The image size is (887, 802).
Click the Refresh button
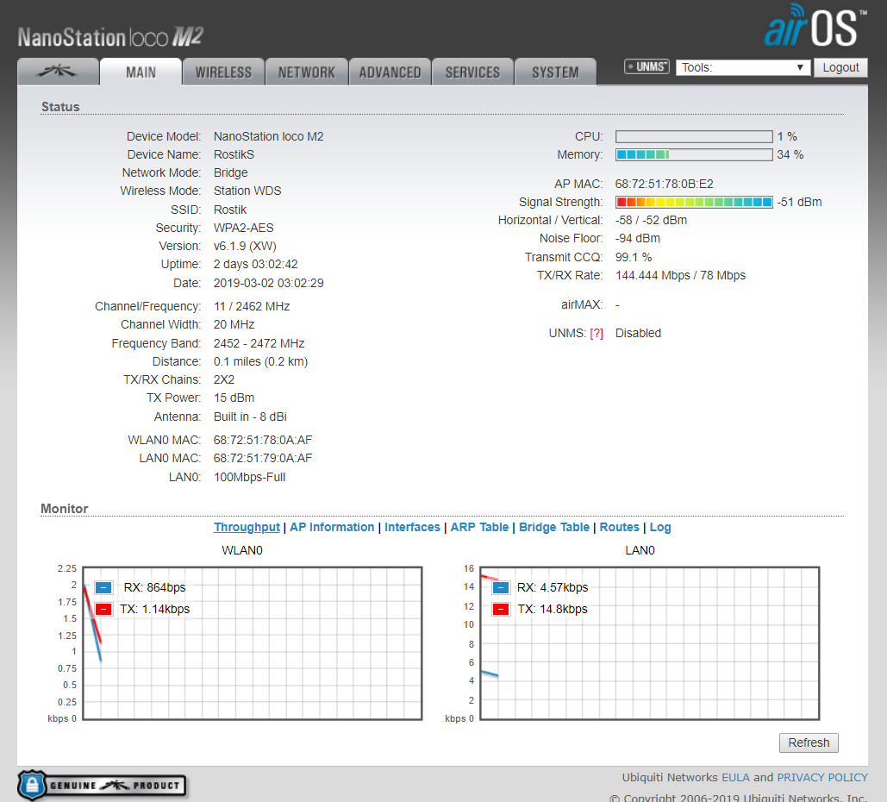(809, 742)
